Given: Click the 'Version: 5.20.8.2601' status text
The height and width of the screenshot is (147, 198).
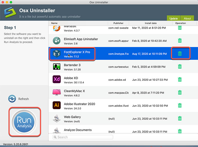Looking at the screenshot, I should [15, 144].
